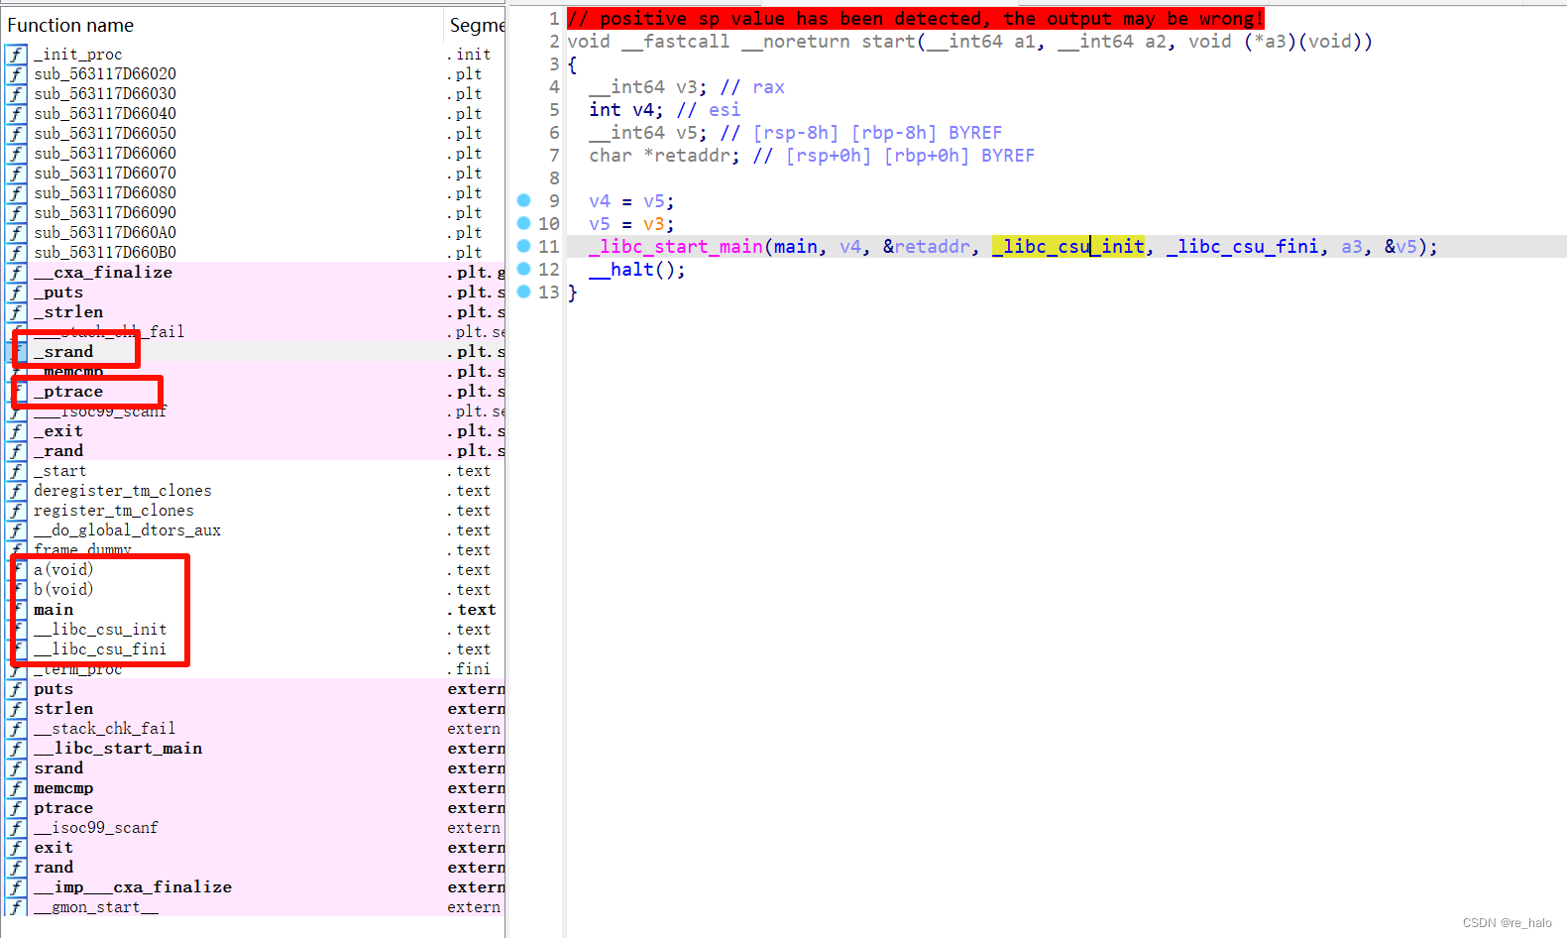The height and width of the screenshot is (938, 1567).
Task: Click function icon beside sub_563117D66020
Action: click(16, 74)
